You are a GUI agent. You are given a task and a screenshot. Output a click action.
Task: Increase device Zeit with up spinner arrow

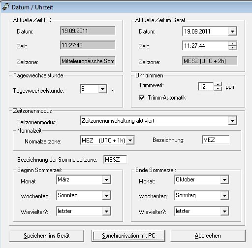(232, 44)
